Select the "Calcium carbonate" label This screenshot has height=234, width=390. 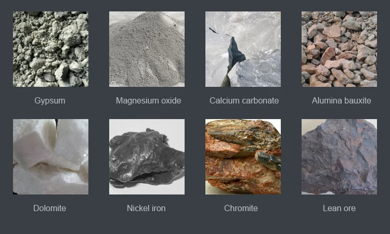[244, 100]
